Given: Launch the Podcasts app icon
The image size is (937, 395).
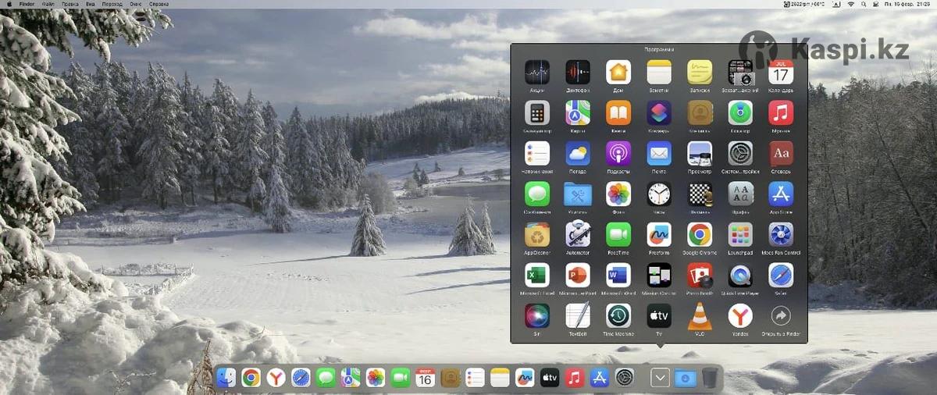Looking at the screenshot, I should coord(618,154).
